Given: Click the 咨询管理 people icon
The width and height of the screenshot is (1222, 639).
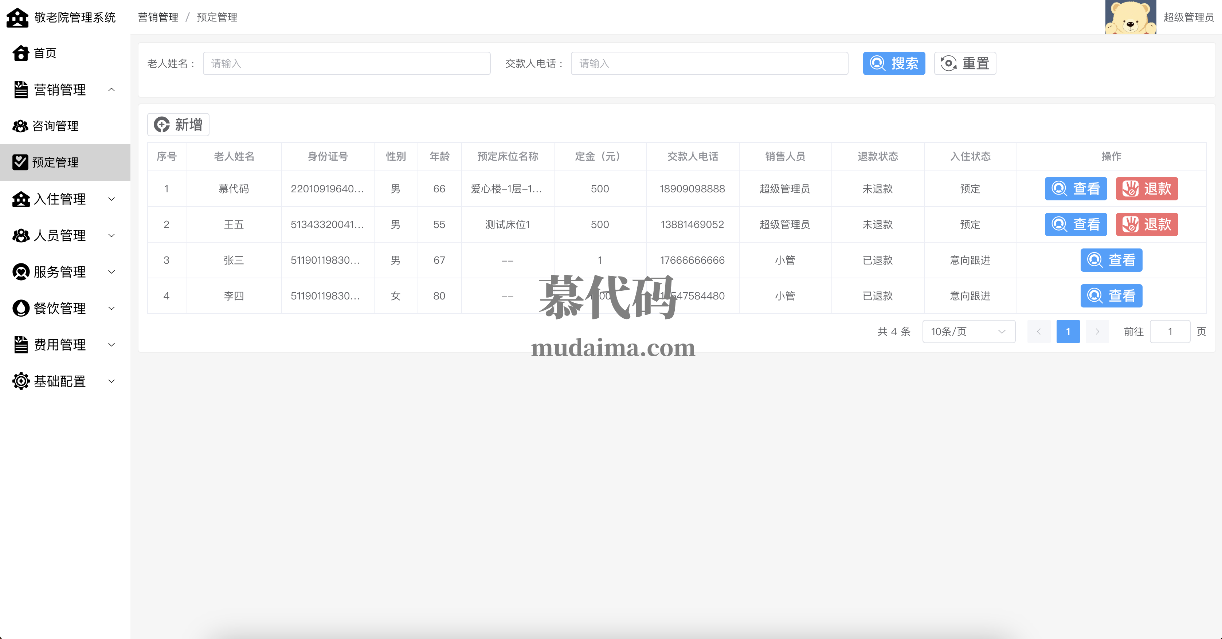Looking at the screenshot, I should click(20, 126).
